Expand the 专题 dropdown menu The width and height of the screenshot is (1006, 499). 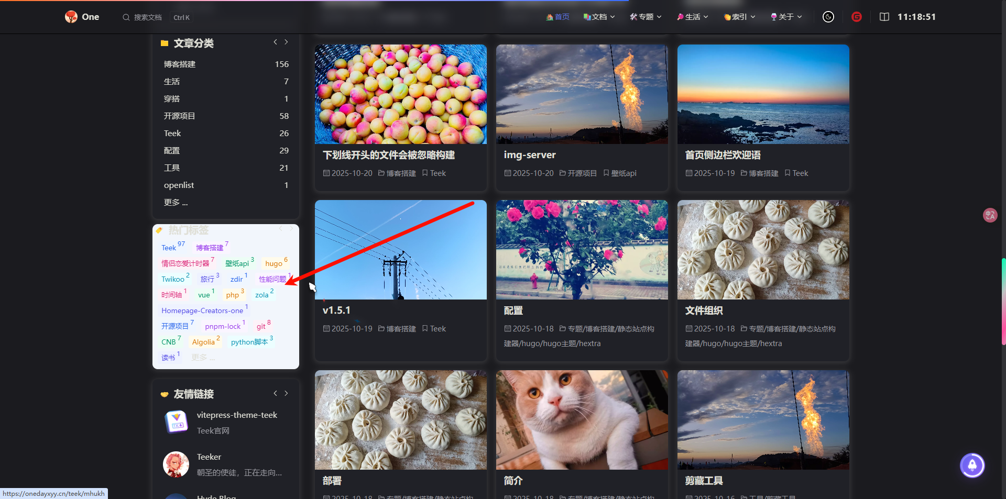point(646,17)
